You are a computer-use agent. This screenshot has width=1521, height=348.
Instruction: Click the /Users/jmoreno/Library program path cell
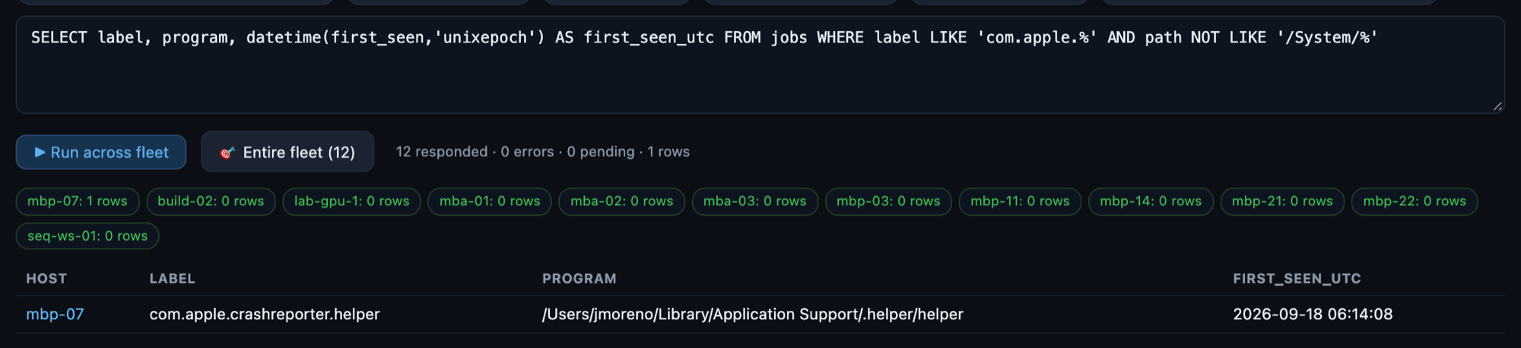pos(752,315)
